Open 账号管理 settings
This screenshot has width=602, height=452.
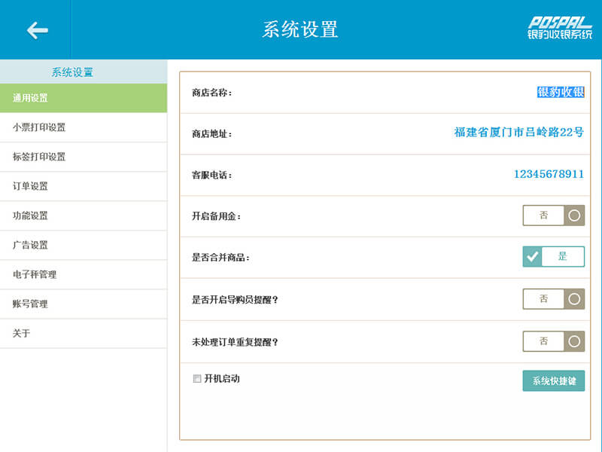pyautogui.click(x=83, y=304)
